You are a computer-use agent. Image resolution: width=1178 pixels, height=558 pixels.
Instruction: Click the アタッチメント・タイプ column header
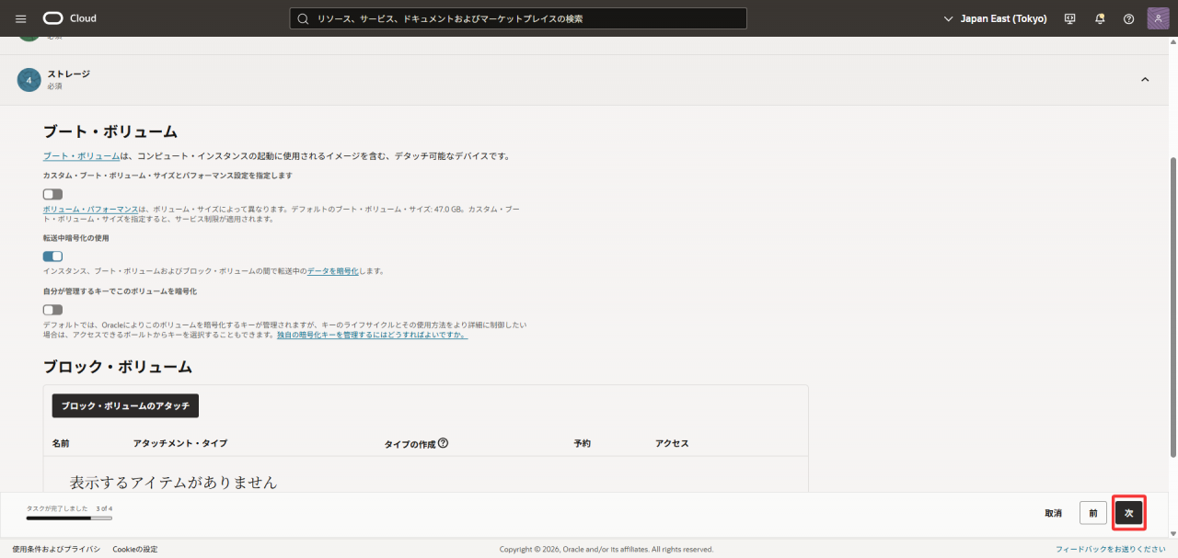tap(180, 443)
